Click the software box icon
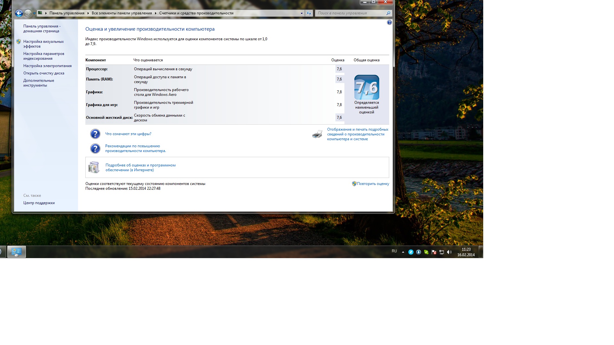Screen dimensions: 614x345 (x=94, y=167)
